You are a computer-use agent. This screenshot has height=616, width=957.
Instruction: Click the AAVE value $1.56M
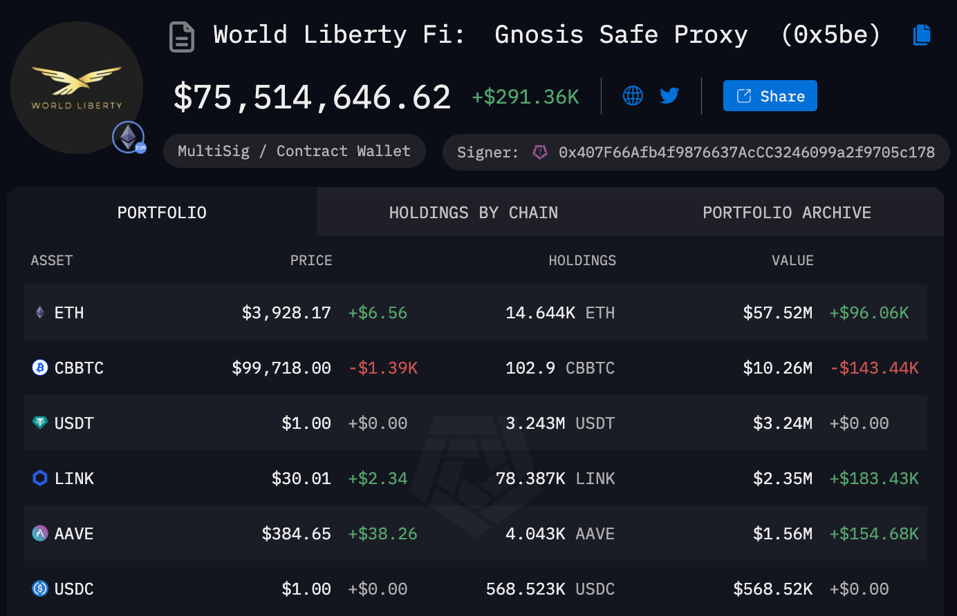(783, 534)
